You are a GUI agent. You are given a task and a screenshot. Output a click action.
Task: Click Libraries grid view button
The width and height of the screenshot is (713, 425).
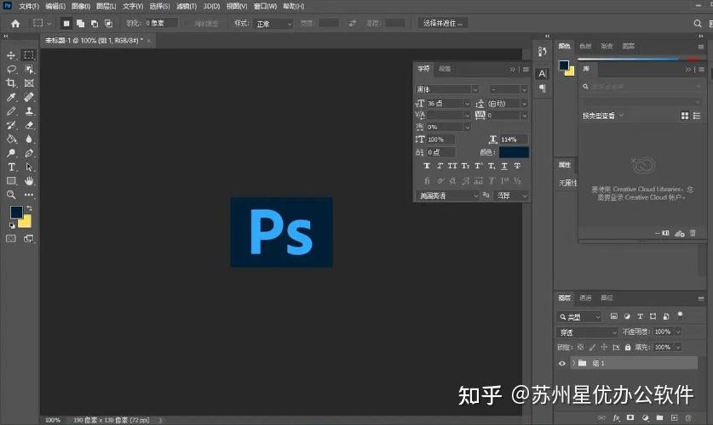pos(685,116)
